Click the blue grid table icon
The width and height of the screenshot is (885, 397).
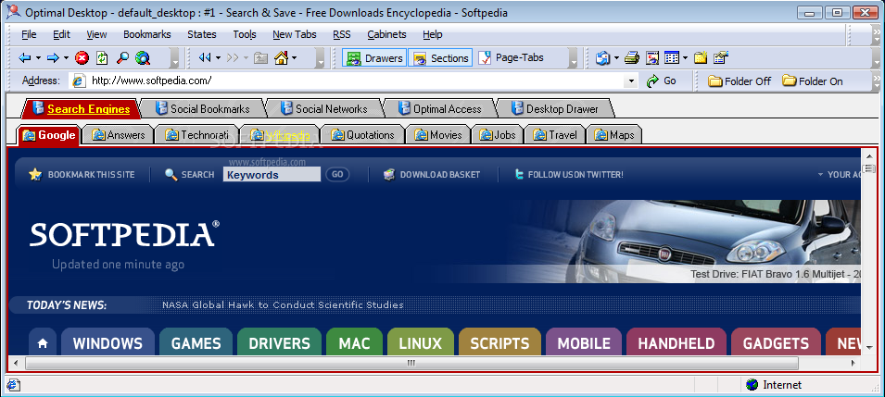(x=672, y=57)
